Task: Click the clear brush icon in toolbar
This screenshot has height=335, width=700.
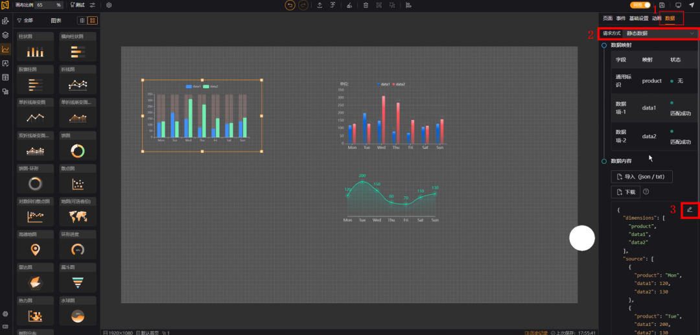Action: click(x=349, y=5)
